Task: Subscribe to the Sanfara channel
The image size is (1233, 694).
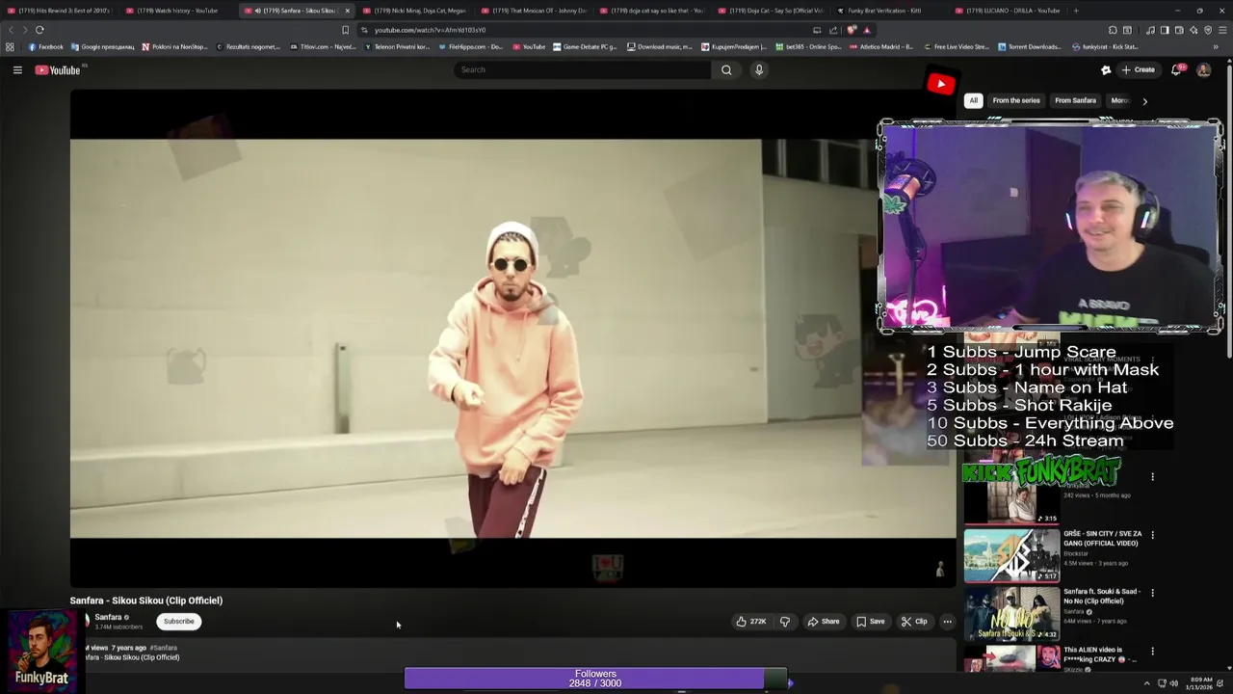Action: (178, 622)
